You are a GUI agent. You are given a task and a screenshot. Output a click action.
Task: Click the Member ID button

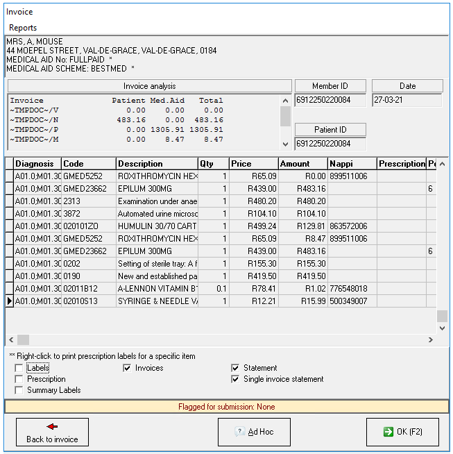330,86
